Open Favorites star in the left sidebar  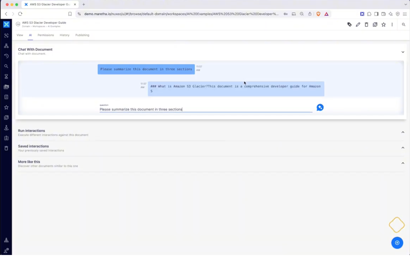tap(6, 107)
